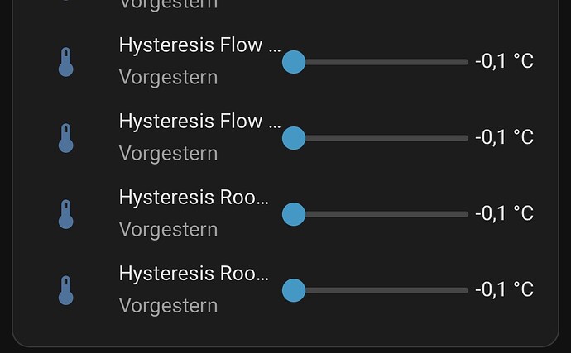Click Vorgestern text under last Hysteresis Roo…

168,306
